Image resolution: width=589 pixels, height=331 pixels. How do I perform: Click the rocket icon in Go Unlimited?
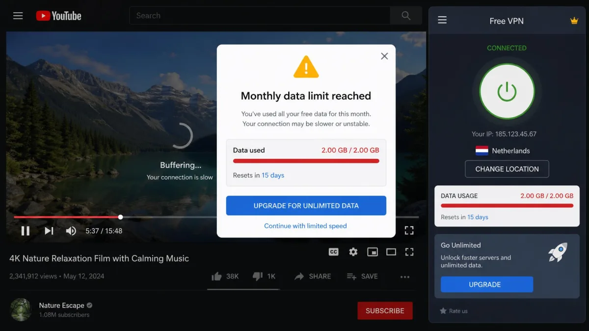[558, 252]
